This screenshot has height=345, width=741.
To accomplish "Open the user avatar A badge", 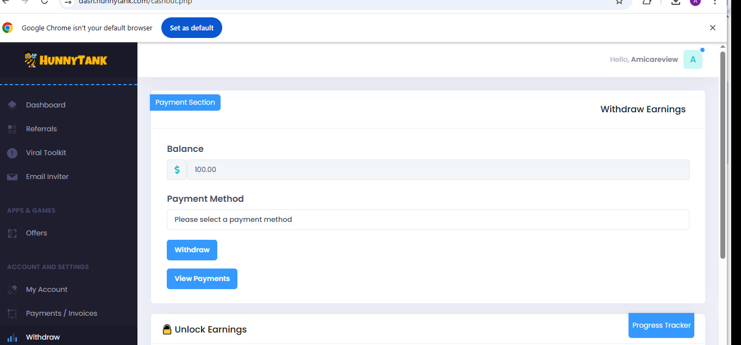I will [x=693, y=60].
